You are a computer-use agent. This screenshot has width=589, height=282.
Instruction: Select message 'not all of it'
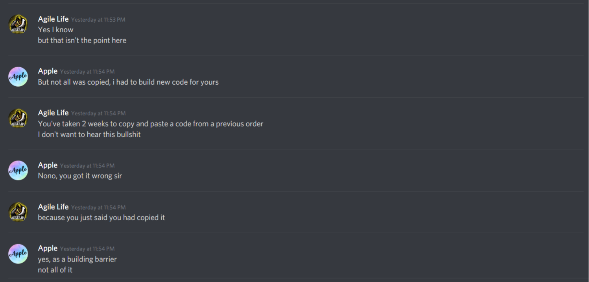tap(55, 270)
